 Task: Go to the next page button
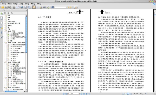point(81,94)
